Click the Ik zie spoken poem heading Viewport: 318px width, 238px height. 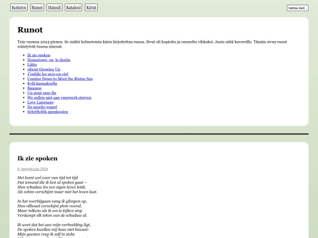[38, 158]
